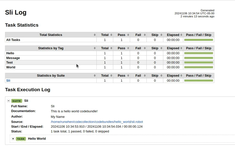Sort Statistics by Tag by Pass / Fail / Skip
The image size is (235, 149).
[199, 48]
